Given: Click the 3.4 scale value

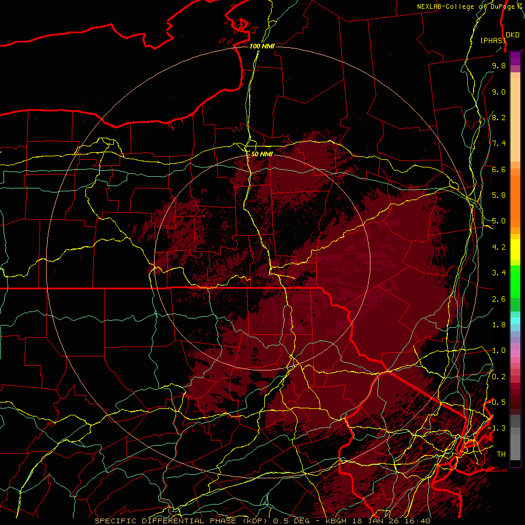Looking at the screenshot, I should point(499,273).
